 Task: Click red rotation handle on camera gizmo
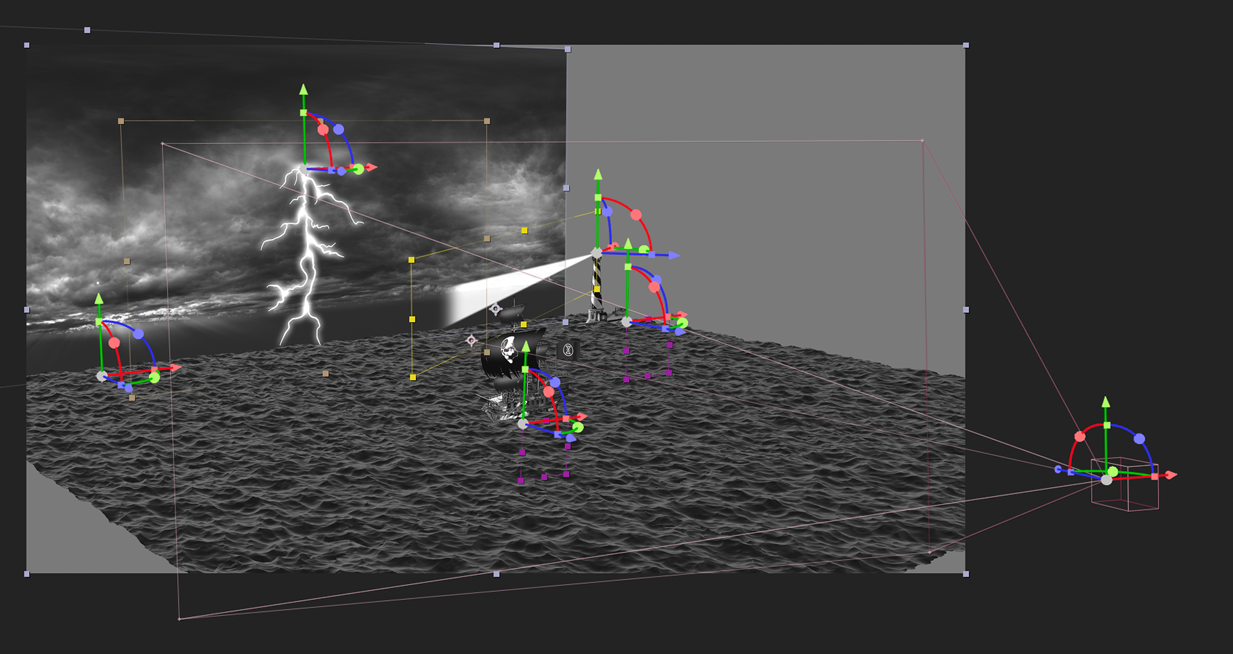click(1080, 437)
